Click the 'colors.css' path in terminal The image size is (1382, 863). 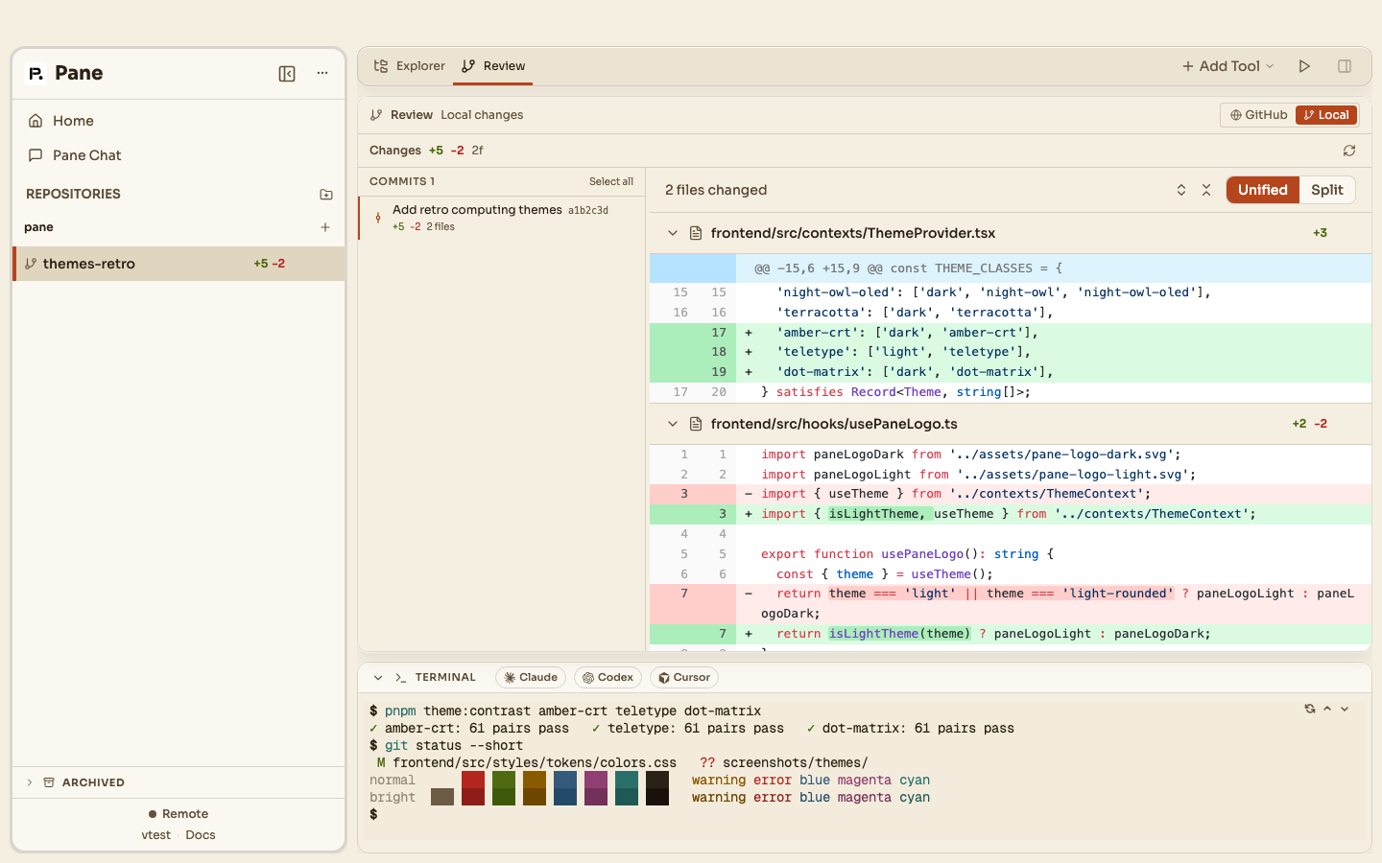[535, 763]
